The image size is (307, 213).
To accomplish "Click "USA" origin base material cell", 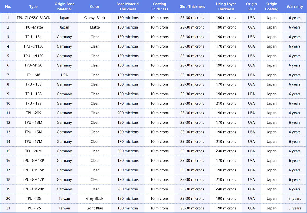I will coord(64,75).
